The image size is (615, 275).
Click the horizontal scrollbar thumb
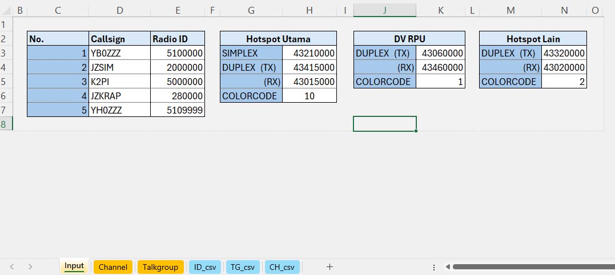click(531, 266)
